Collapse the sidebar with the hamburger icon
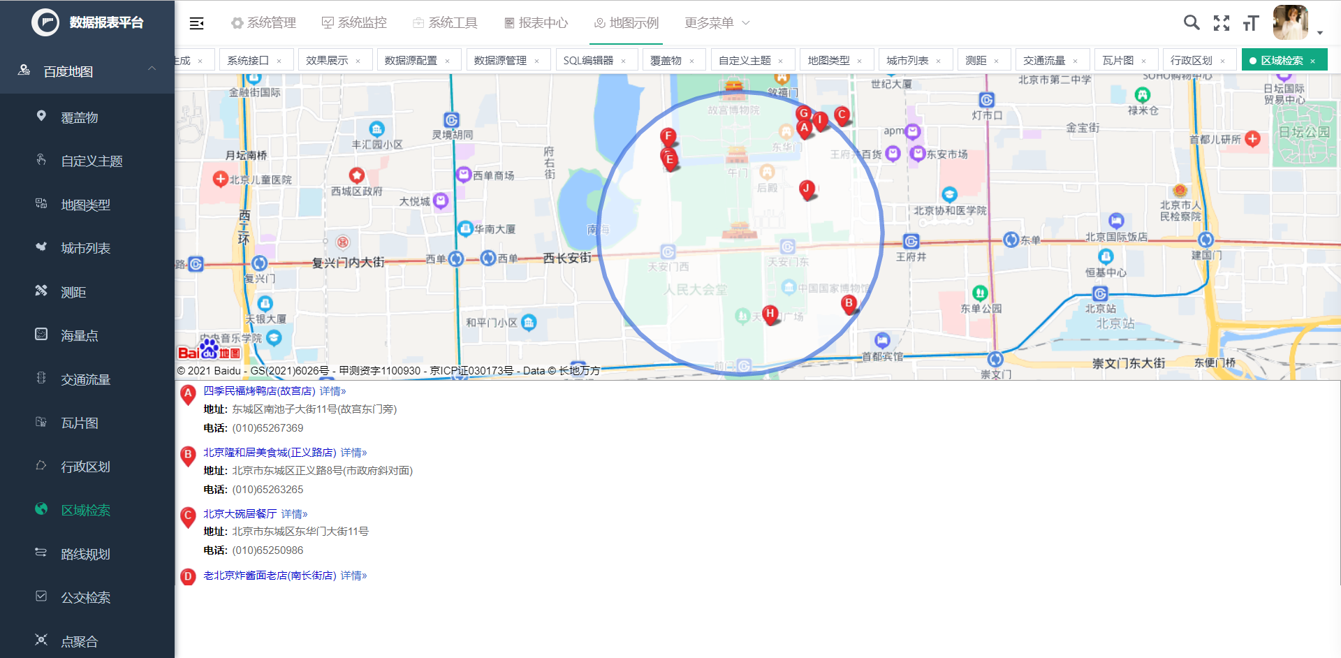 pos(196,22)
